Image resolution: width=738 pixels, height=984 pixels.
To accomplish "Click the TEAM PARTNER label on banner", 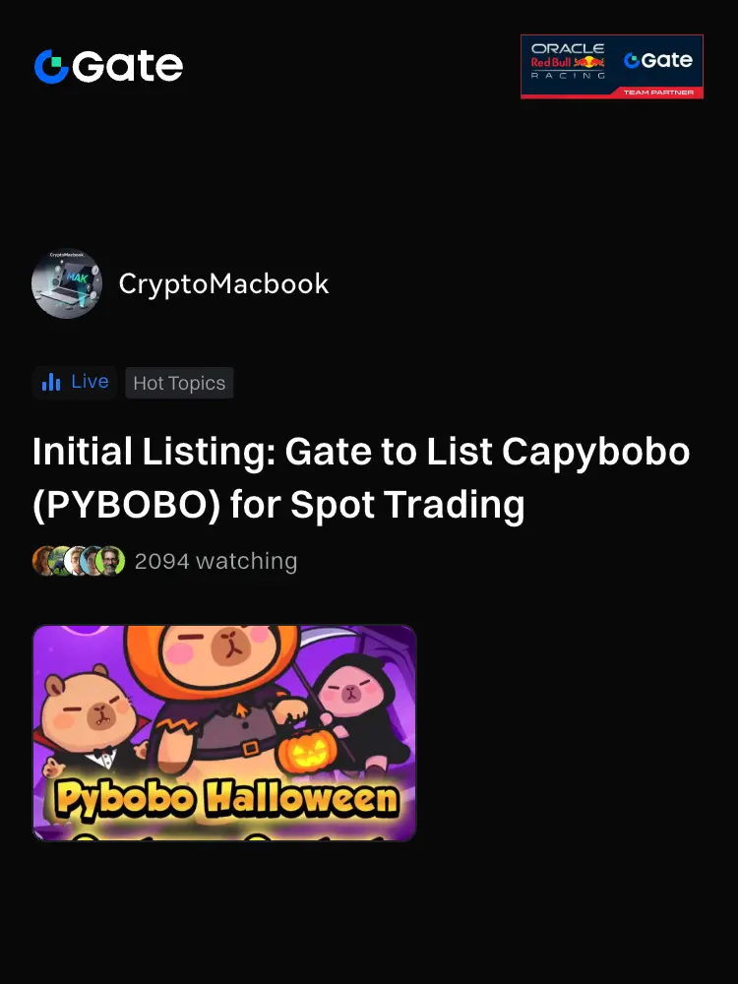I will coord(658,92).
